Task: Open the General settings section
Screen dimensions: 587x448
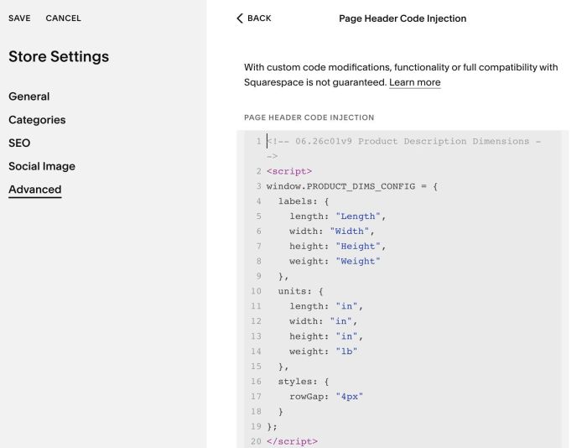Action: [x=29, y=96]
